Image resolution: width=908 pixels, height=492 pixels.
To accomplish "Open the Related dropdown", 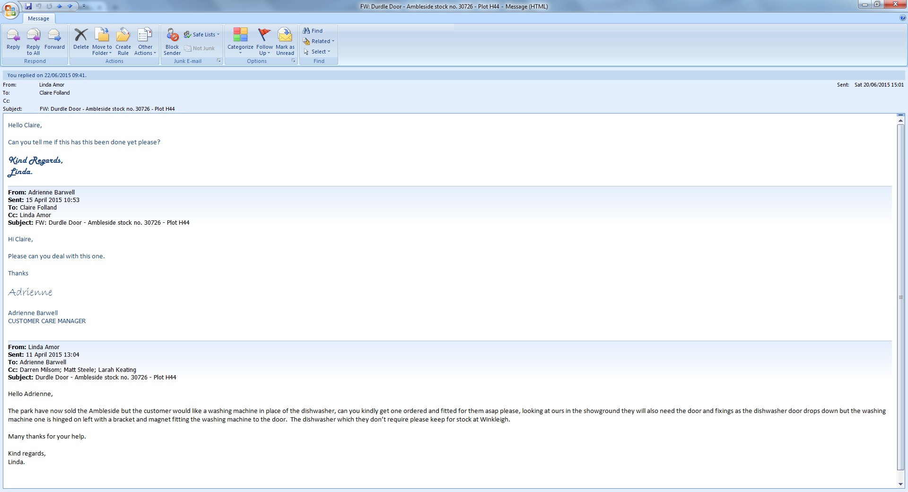I will [x=319, y=41].
